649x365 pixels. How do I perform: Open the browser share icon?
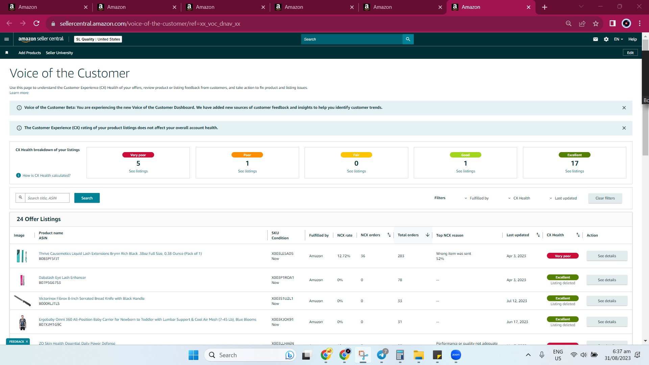click(x=582, y=23)
